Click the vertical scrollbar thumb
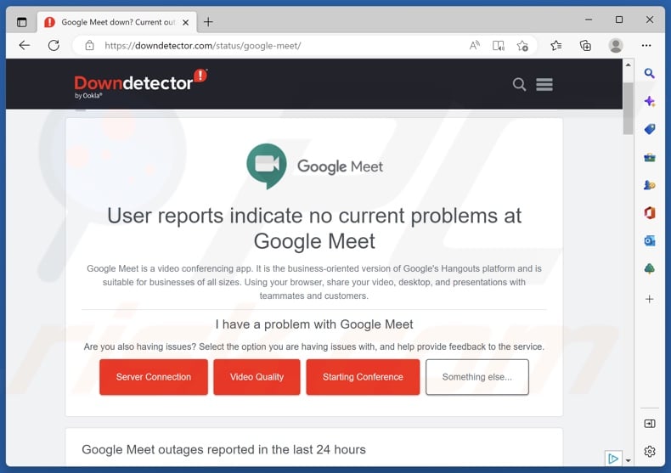671x473 pixels. click(628, 108)
